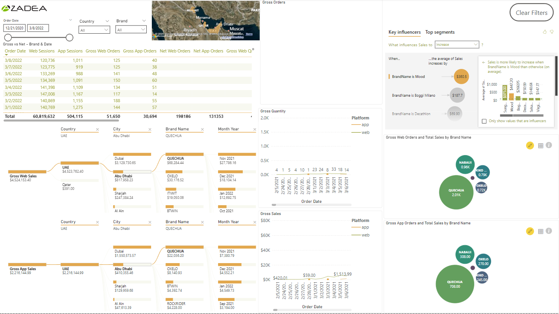Image resolution: width=559 pixels, height=314 pixels.
Task: Select OXELO 270.00 bubble in app orders chart
Action: coord(483,262)
